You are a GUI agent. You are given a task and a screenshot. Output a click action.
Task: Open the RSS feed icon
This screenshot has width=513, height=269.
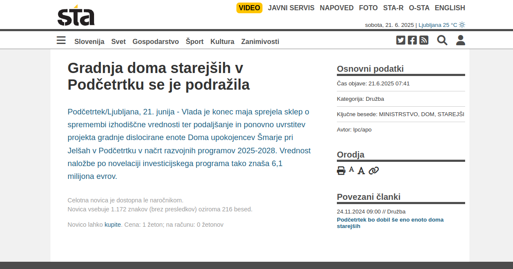[x=424, y=40]
